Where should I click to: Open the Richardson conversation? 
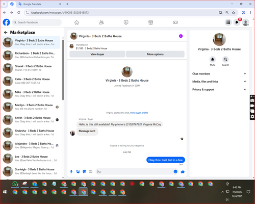pos(31,55)
